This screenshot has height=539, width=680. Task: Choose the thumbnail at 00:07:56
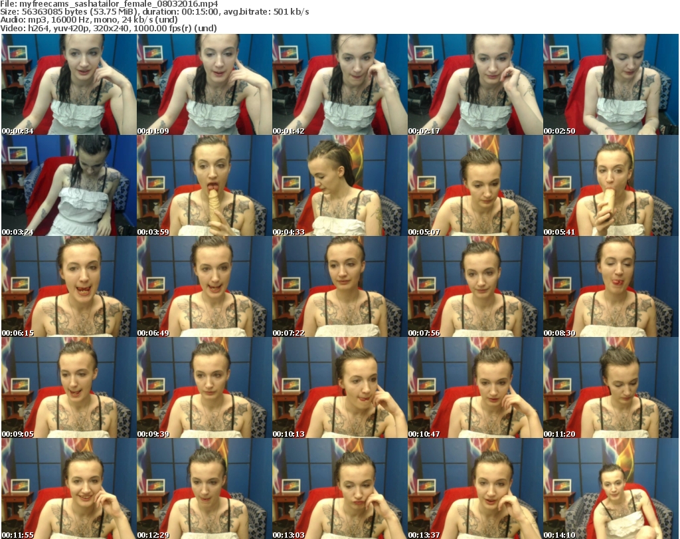click(x=475, y=287)
